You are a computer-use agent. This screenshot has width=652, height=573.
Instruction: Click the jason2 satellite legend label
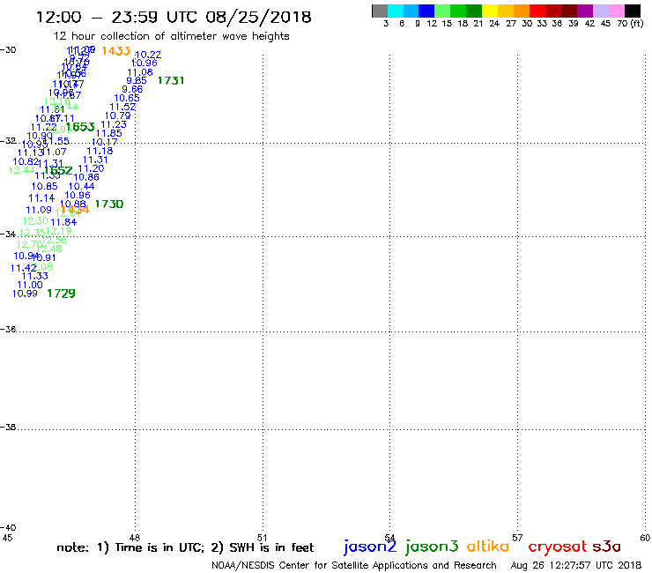(370, 547)
